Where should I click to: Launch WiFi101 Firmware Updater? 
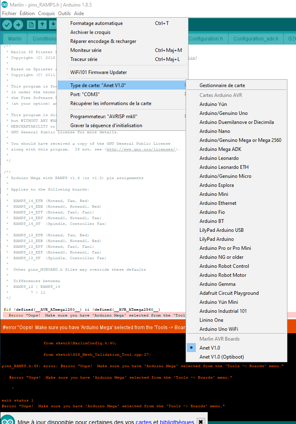(x=122, y=72)
